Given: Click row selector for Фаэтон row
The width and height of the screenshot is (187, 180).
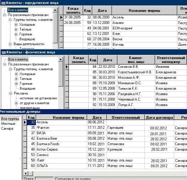Looking at the screenshot, I should tap(25, 128).
